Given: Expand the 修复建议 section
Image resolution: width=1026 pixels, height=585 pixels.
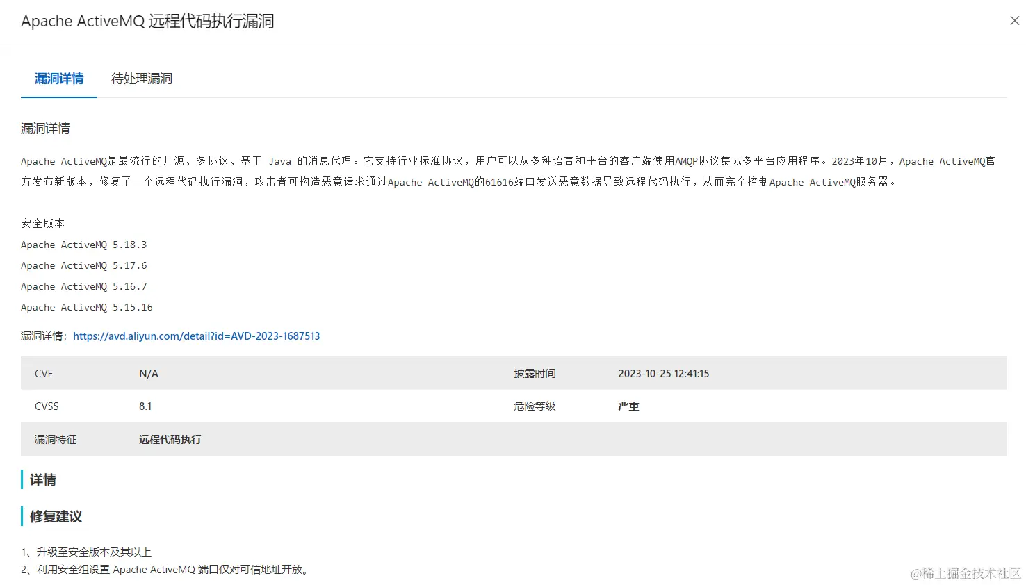Looking at the screenshot, I should pyautogui.click(x=54, y=516).
